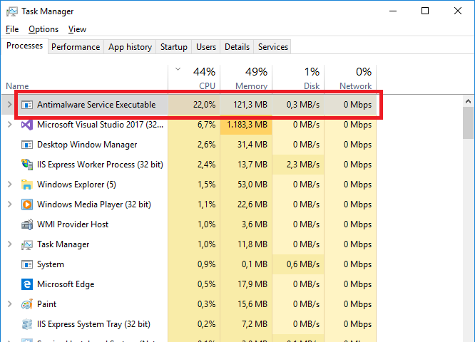Screen dimensions: 475x342
Task: Click the 22,0% CPU value
Action: coord(204,105)
